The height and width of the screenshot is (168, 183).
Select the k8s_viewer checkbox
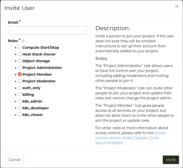tap(20, 114)
